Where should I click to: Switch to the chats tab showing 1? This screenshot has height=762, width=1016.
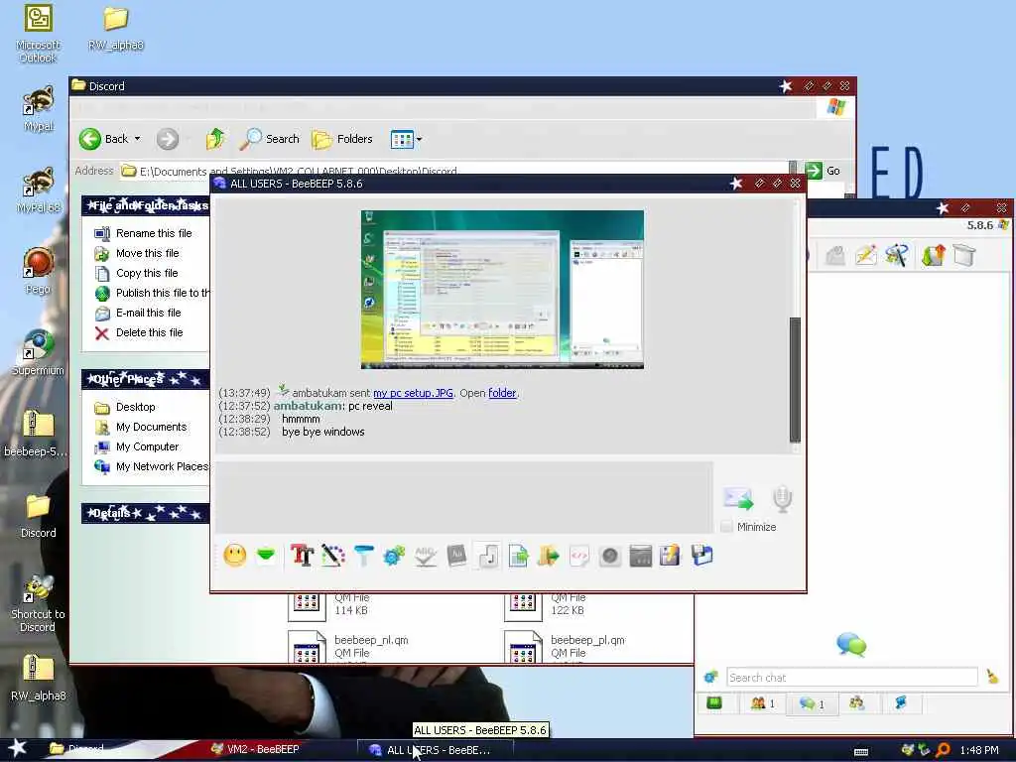[x=812, y=703]
